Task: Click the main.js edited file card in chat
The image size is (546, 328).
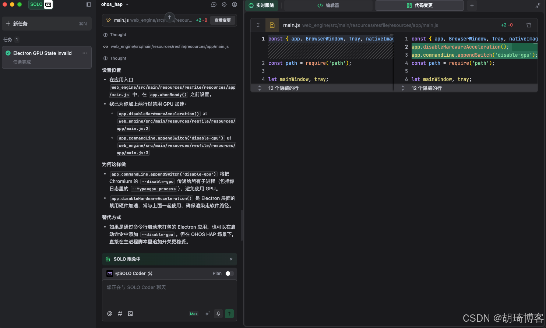Action: (x=169, y=20)
